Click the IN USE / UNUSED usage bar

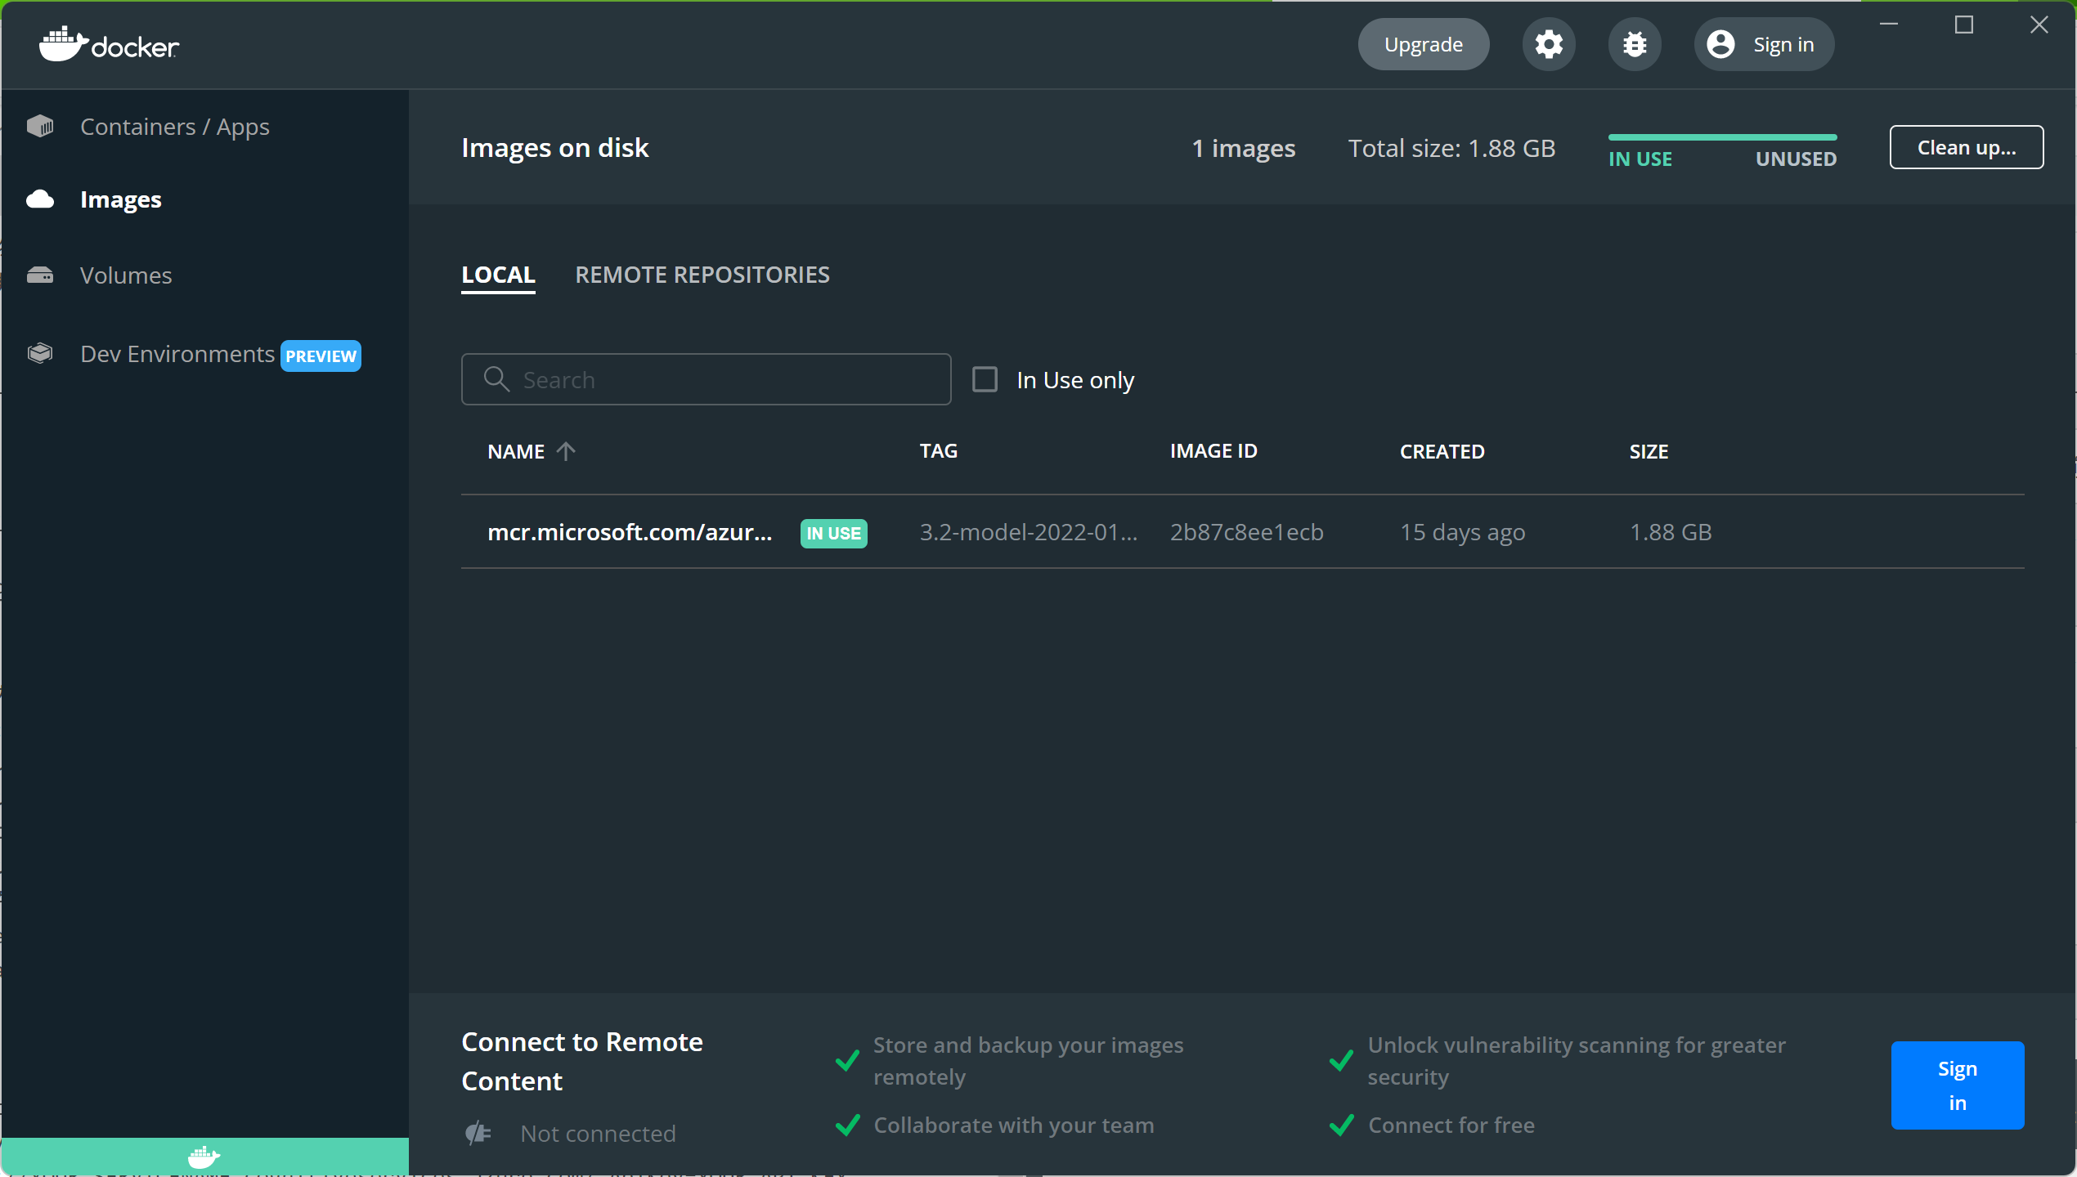pyautogui.click(x=1722, y=137)
